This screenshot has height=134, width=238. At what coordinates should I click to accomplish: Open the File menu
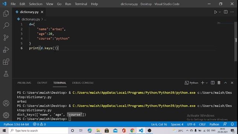13,4
